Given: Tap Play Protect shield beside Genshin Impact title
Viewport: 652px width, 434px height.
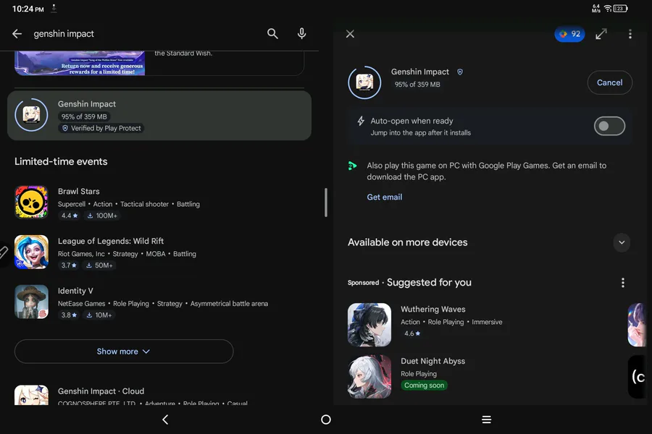Looking at the screenshot, I should point(460,72).
